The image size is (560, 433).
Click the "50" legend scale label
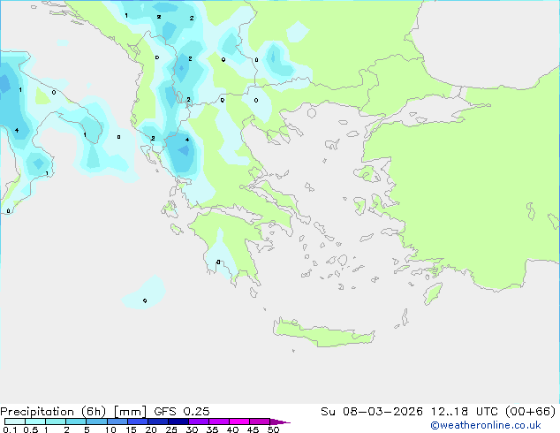(x=273, y=429)
